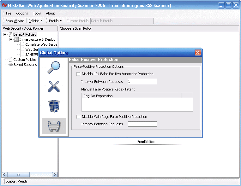The image size is (241, 186).
Task: Close the Global Options dialog
Action: (198, 53)
